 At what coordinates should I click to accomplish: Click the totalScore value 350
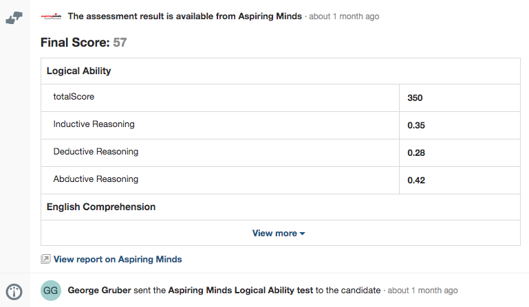coord(415,98)
